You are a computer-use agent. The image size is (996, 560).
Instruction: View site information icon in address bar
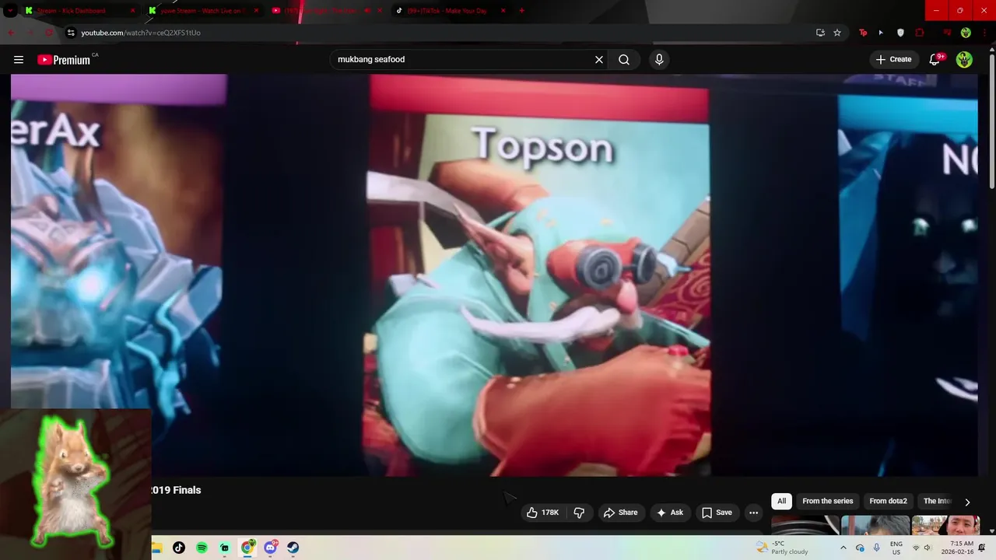point(71,33)
